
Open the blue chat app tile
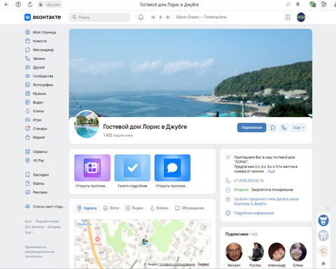(x=172, y=167)
